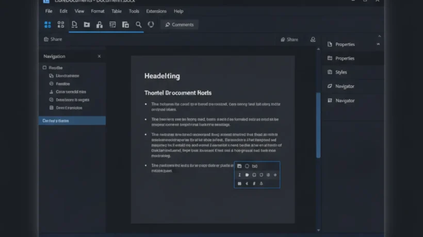Open the Table menu
423x237 pixels.
coord(117,11)
